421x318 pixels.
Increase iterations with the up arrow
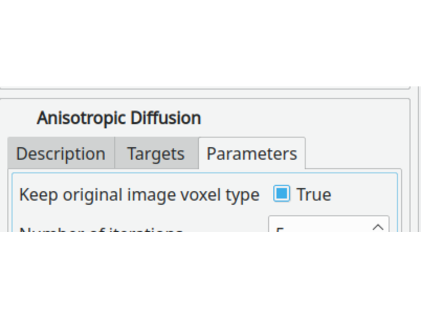pos(378,227)
